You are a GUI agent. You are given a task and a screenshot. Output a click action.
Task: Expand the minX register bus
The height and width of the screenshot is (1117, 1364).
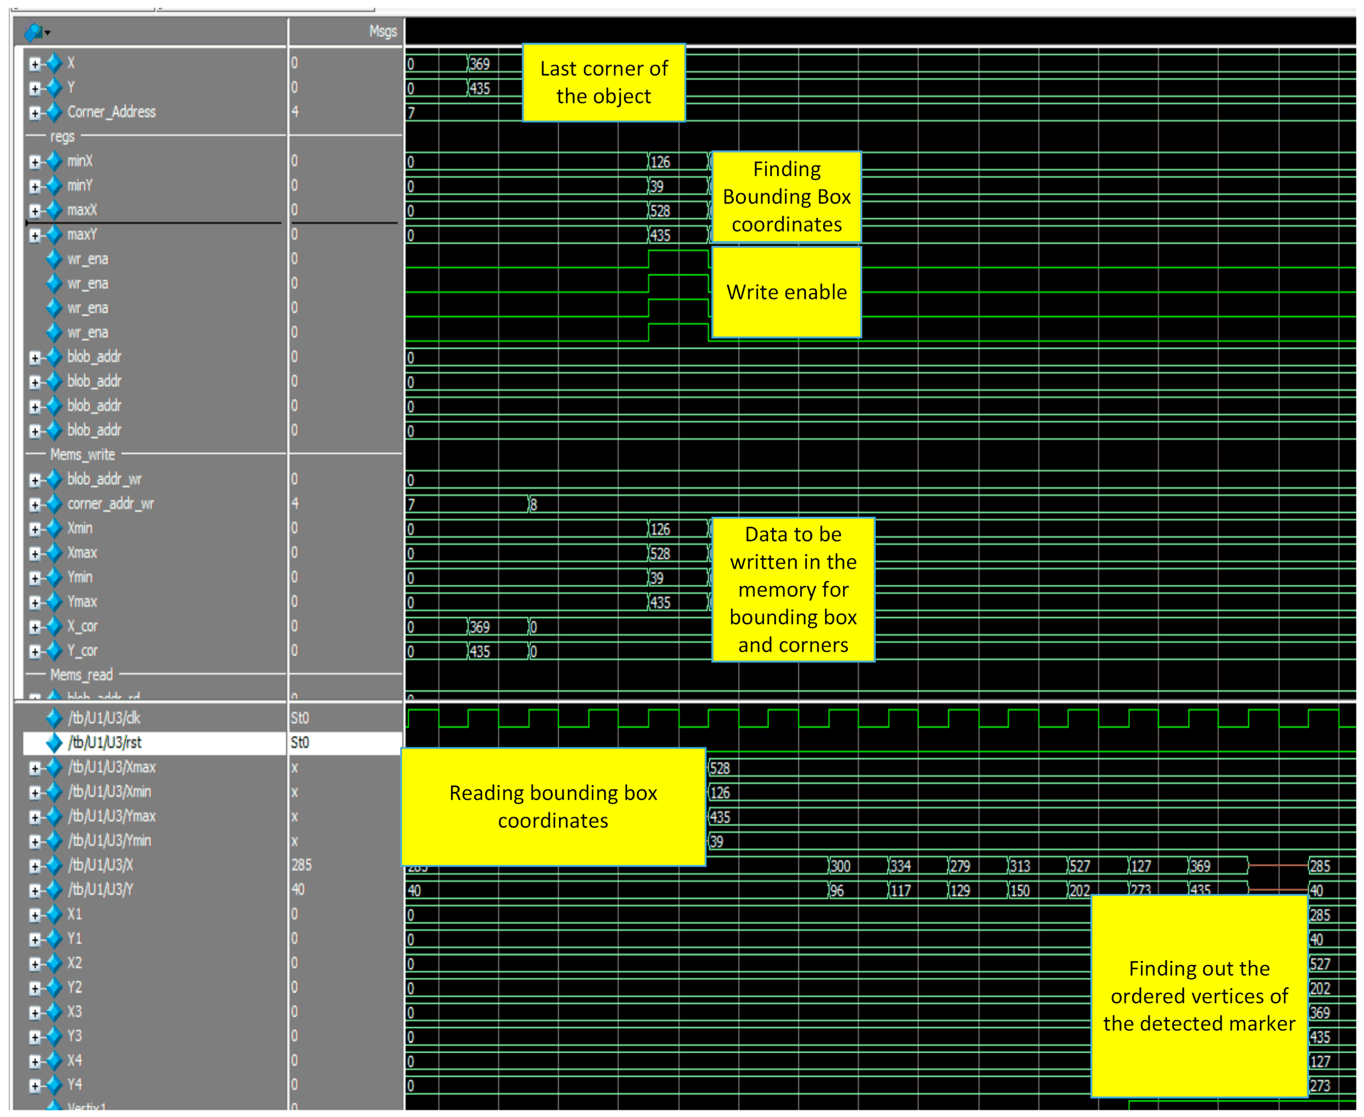point(35,162)
